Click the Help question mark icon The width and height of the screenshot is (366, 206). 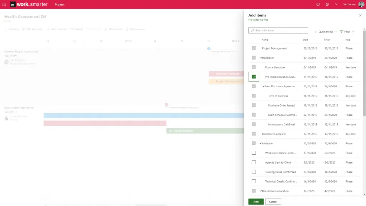tap(336, 4)
